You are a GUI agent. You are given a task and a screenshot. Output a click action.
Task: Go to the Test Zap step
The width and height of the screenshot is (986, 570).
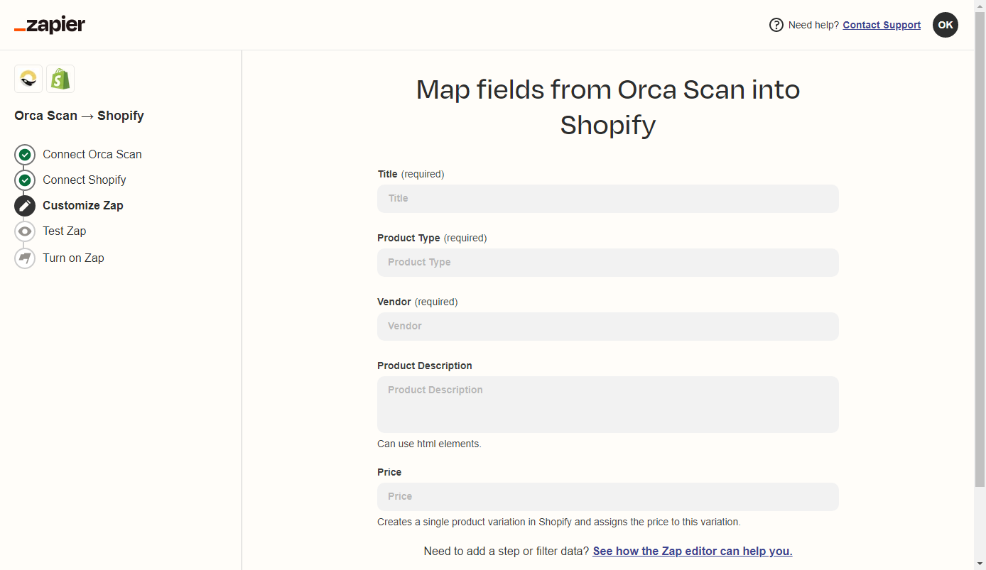coord(65,231)
